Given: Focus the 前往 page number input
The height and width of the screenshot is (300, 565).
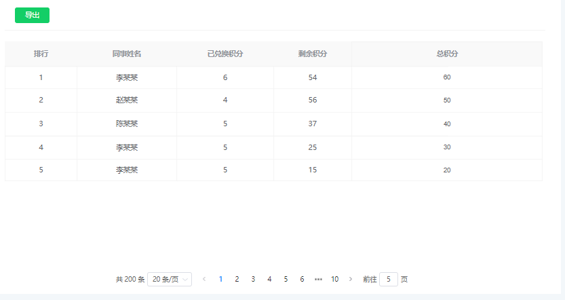Looking at the screenshot, I should point(389,279).
